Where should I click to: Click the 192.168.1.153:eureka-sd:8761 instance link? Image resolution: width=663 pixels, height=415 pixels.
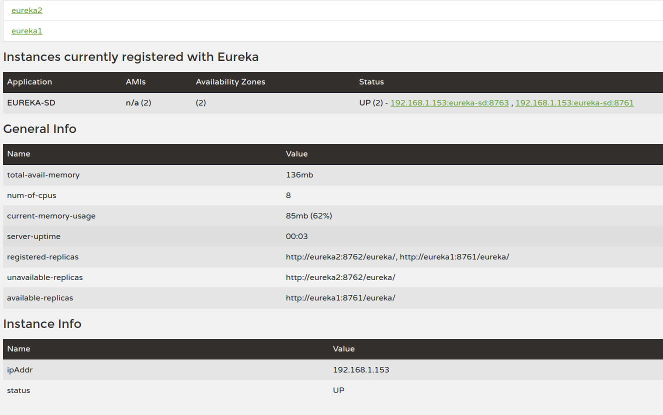click(574, 103)
